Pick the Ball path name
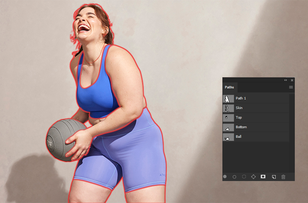Image resolution: width=308 pixels, height=203 pixels. coord(238,137)
